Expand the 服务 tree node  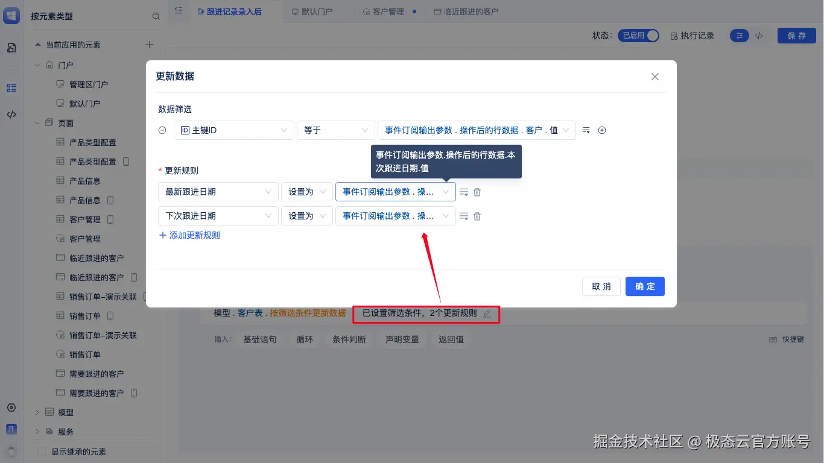[37, 432]
